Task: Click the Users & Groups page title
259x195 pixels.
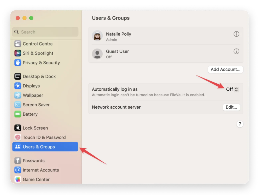Action: 111,18
